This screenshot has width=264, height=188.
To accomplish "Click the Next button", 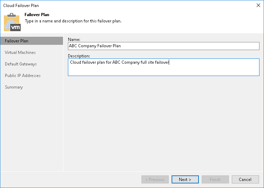I will (x=185, y=179).
